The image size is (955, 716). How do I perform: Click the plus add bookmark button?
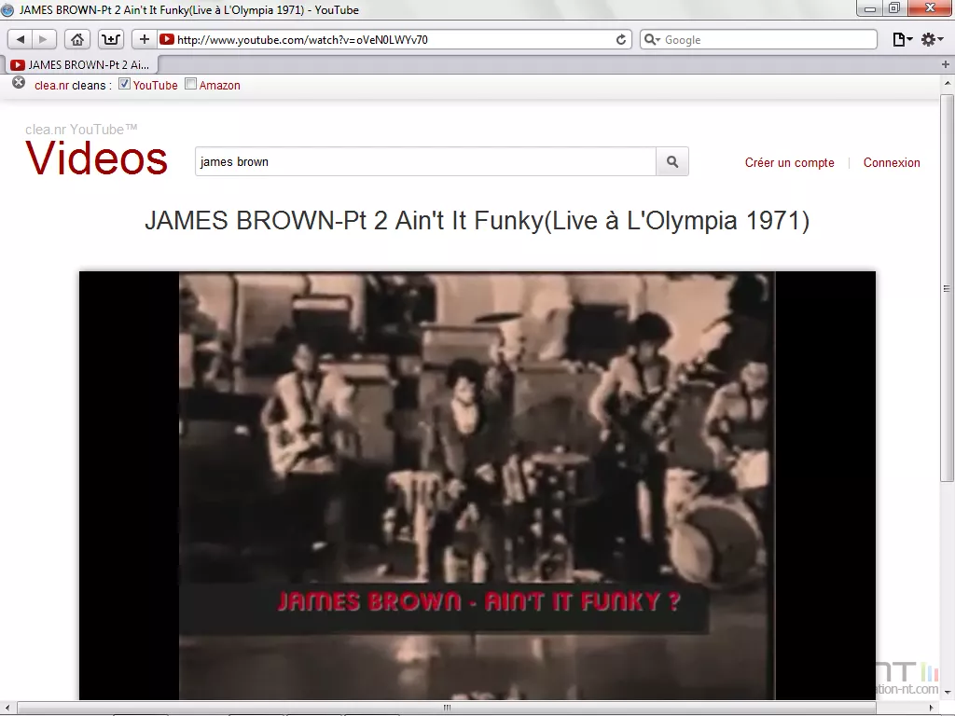pos(144,39)
